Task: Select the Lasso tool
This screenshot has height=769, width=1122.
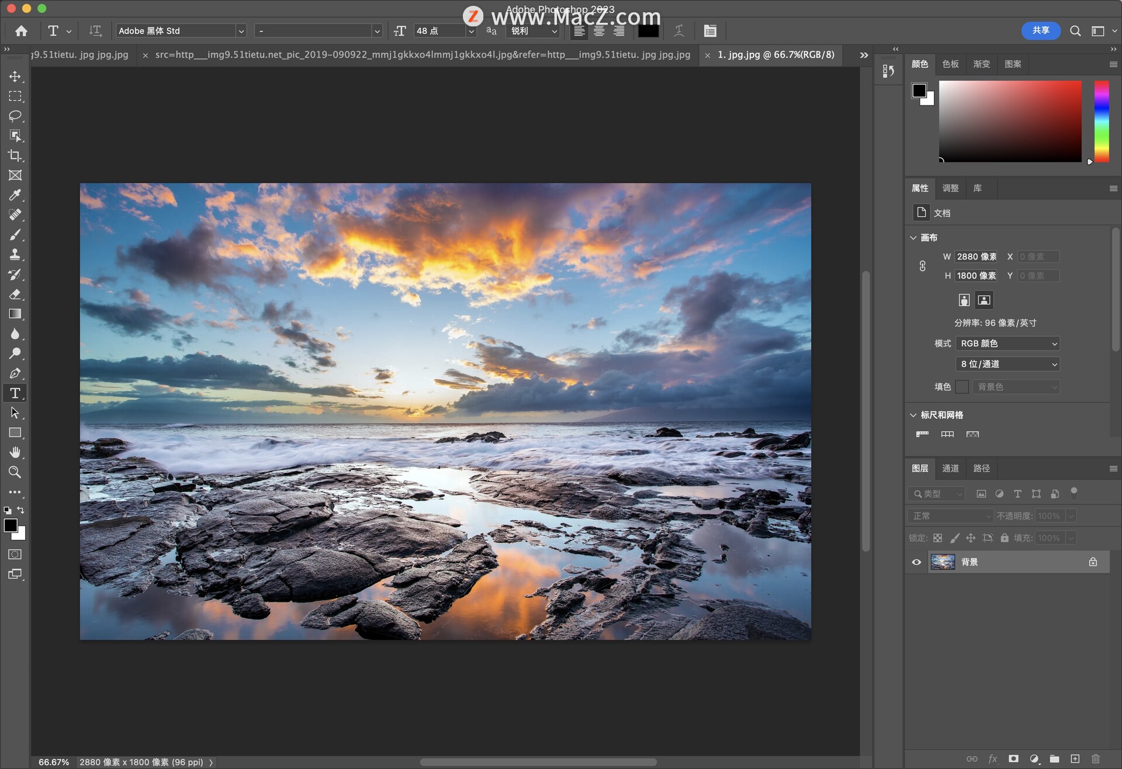Action: click(15, 116)
